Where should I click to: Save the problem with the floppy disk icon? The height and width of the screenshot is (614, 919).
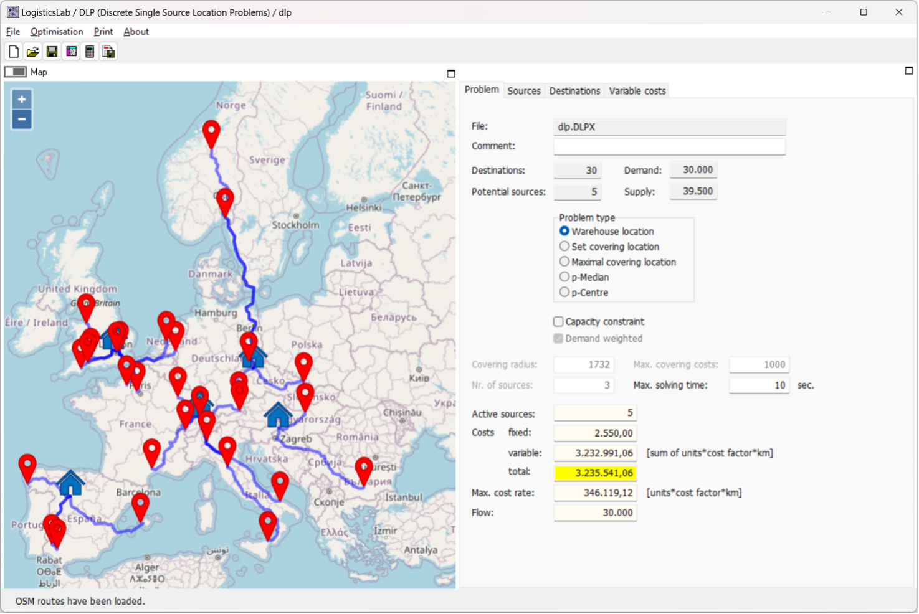[52, 52]
